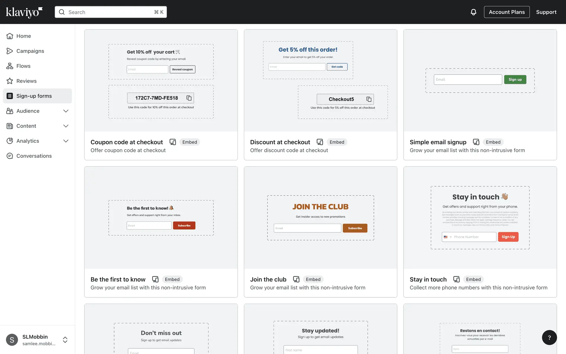
Task: Open the Support link
Action: pos(546,12)
